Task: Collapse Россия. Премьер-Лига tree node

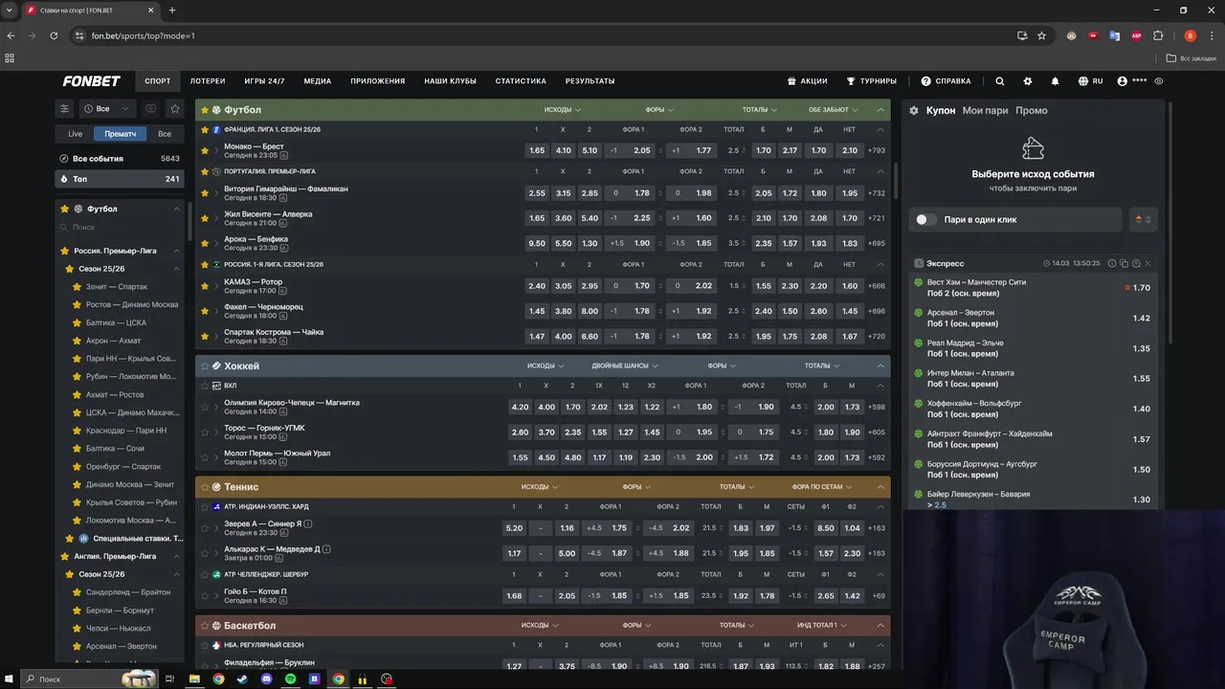Action: tap(176, 251)
